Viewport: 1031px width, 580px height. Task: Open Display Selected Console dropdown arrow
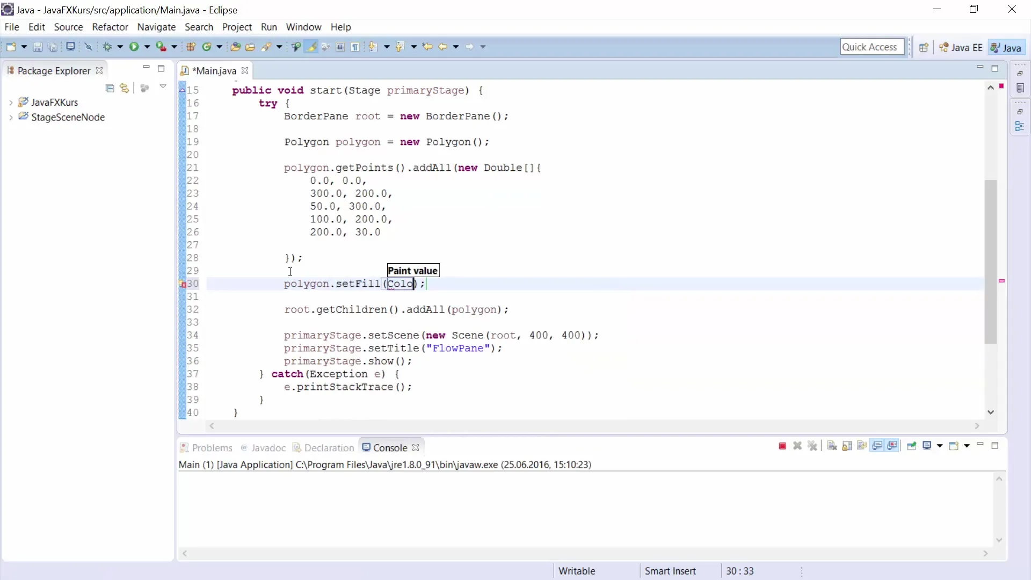tap(940, 446)
